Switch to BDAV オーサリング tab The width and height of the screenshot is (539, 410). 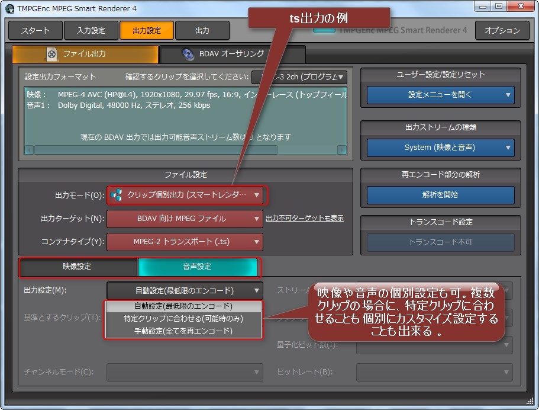coord(233,54)
